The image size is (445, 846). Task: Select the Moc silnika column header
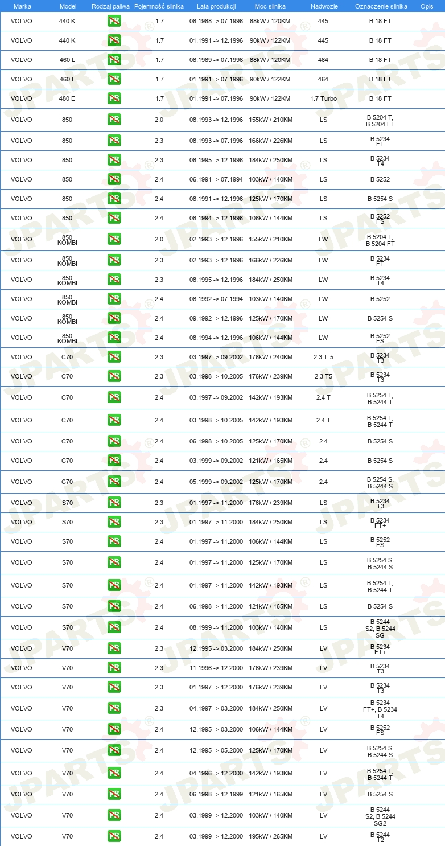(x=270, y=6)
